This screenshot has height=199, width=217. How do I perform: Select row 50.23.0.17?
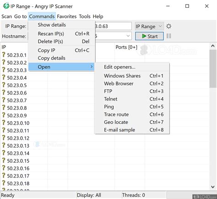point(18,176)
